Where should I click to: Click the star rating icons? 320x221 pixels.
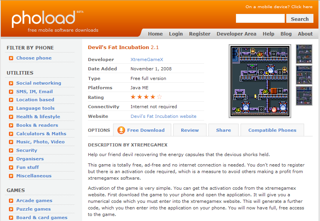[x=146, y=97]
